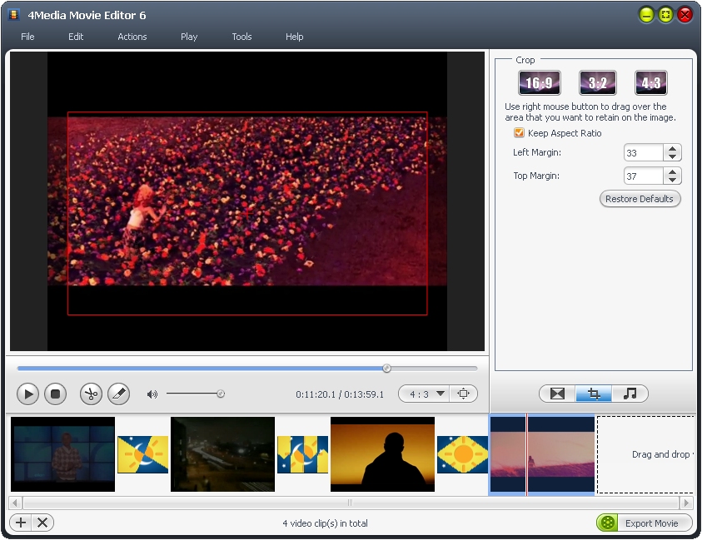This screenshot has height=540, width=702.
Task: Toggle Keep Aspect Ratio checkbox
Action: pos(520,133)
